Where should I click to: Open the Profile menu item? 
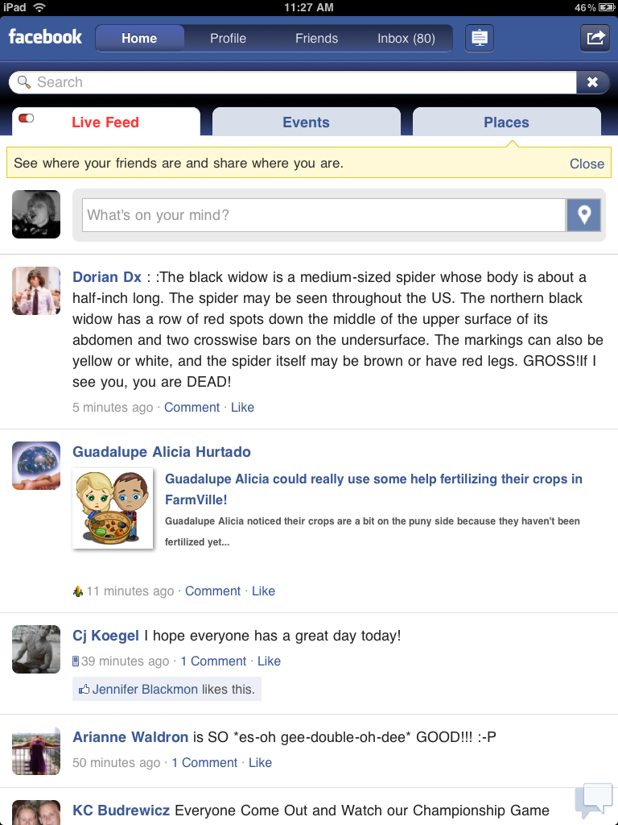click(228, 39)
